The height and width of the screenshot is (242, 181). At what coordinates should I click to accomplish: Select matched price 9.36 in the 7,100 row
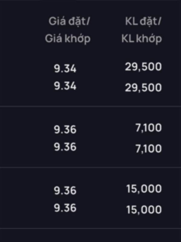coord(65,147)
